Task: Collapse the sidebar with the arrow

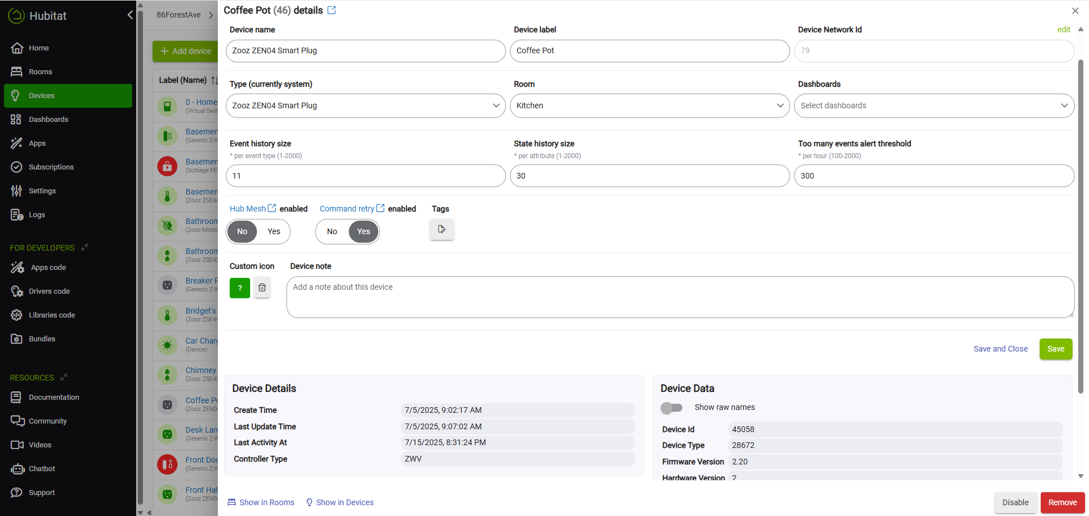Action: (130, 15)
